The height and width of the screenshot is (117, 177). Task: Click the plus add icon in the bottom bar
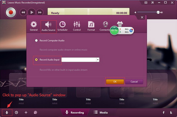(26, 112)
